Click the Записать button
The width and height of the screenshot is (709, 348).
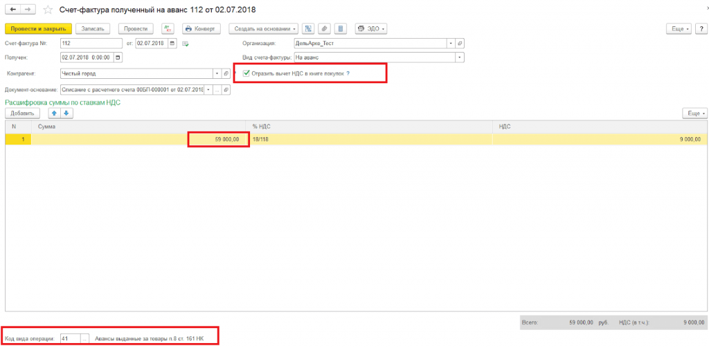point(93,28)
